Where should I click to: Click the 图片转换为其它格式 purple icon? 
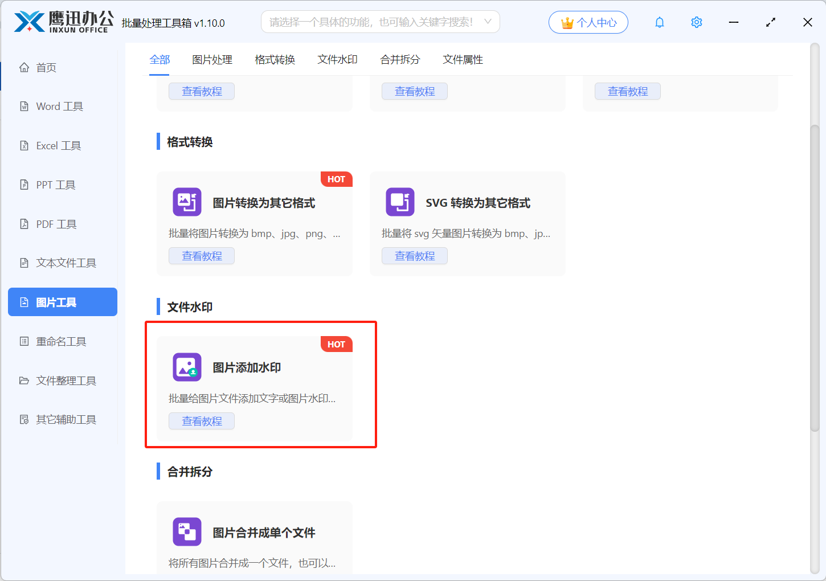coord(187,202)
